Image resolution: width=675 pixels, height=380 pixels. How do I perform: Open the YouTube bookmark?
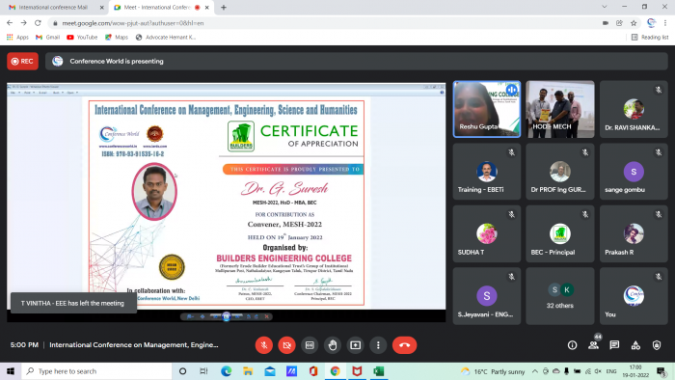tap(82, 38)
